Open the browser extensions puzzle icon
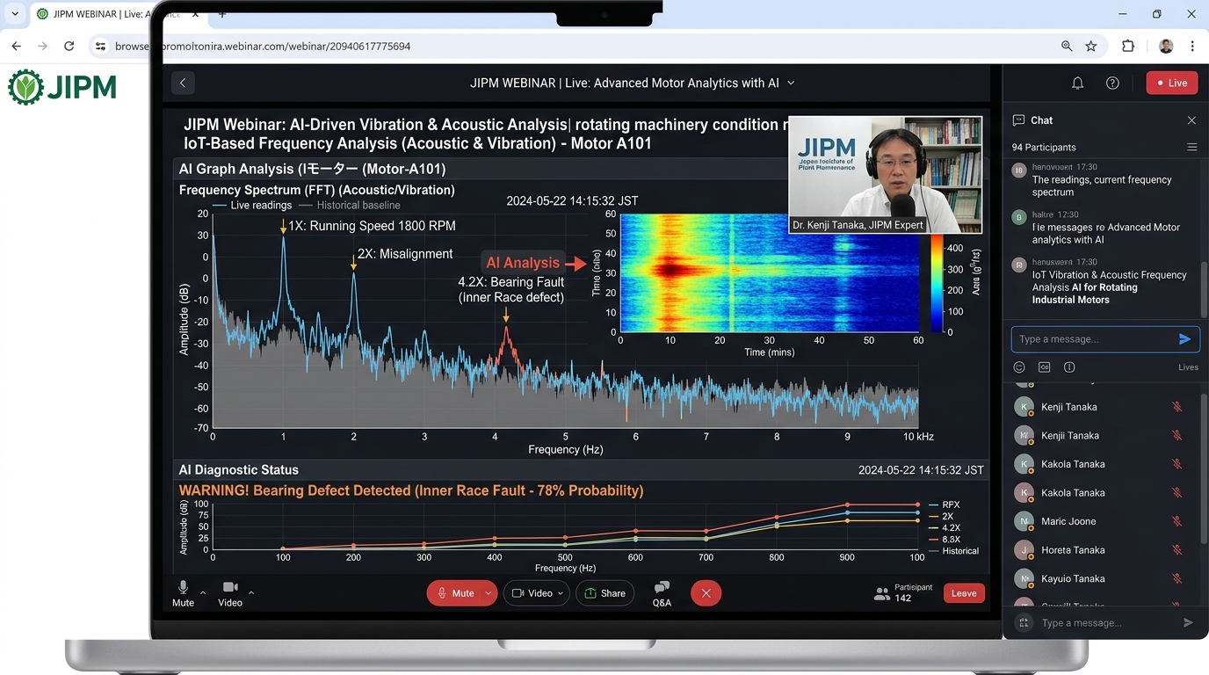The width and height of the screenshot is (1209, 675). [x=1128, y=46]
